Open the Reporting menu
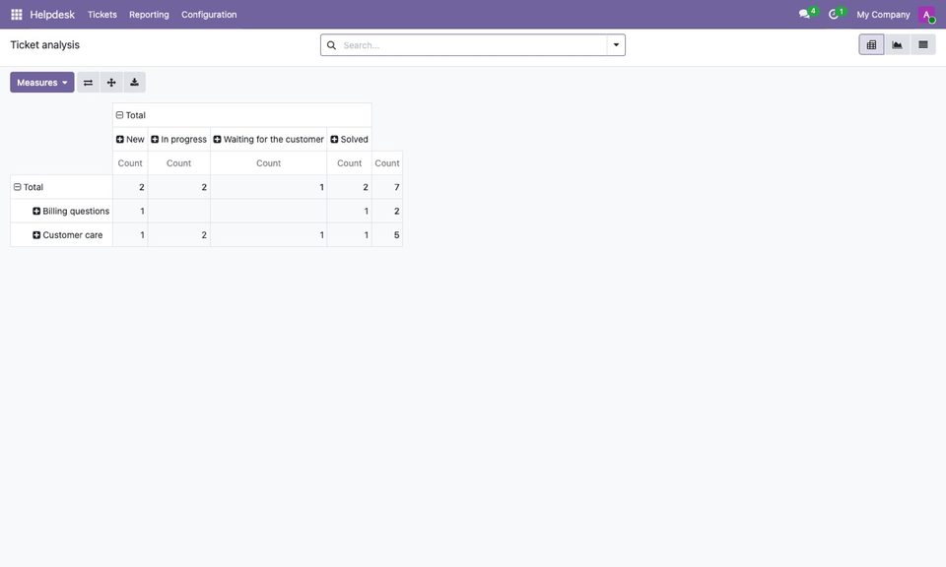Screen dimensions: 946x567 [x=149, y=15]
